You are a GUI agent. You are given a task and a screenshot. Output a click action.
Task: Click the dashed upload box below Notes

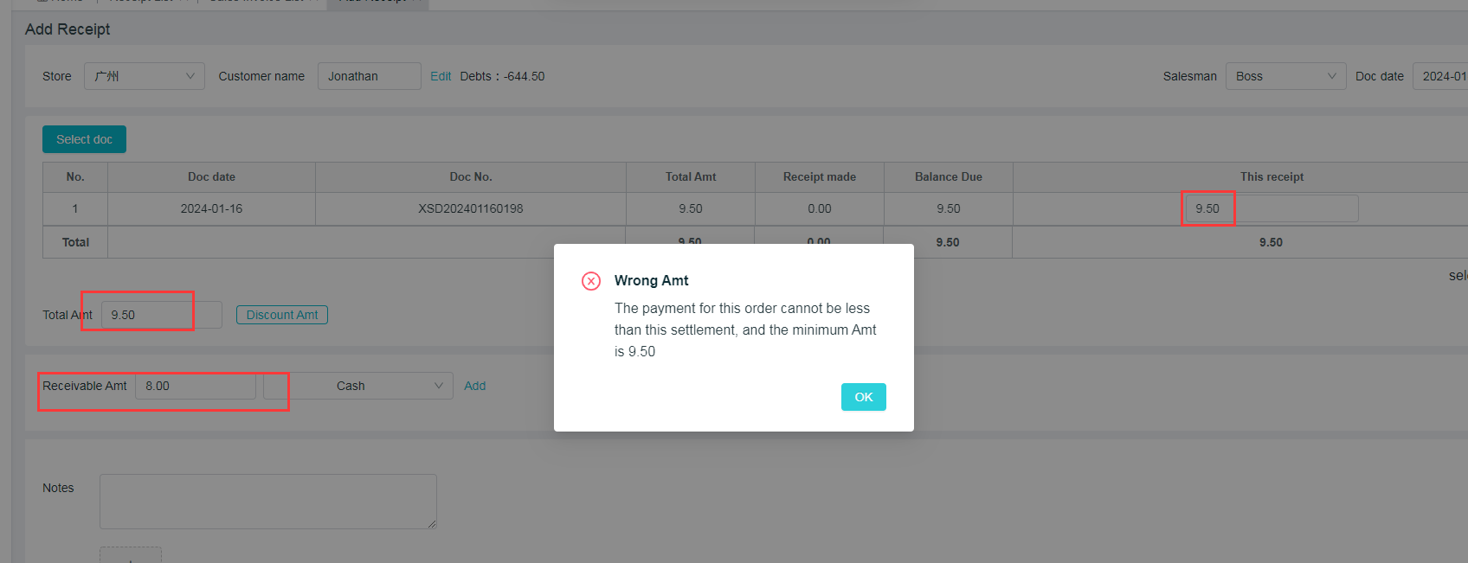tap(130, 555)
